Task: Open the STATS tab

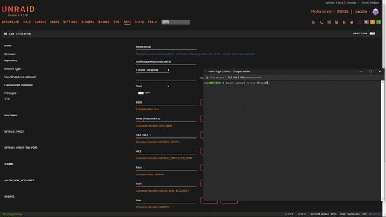Action: click(x=139, y=22)
